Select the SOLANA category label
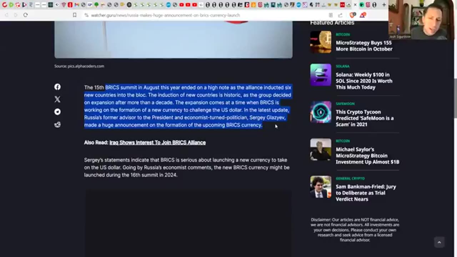The image size is (457, 257). (x=342, y=66)
